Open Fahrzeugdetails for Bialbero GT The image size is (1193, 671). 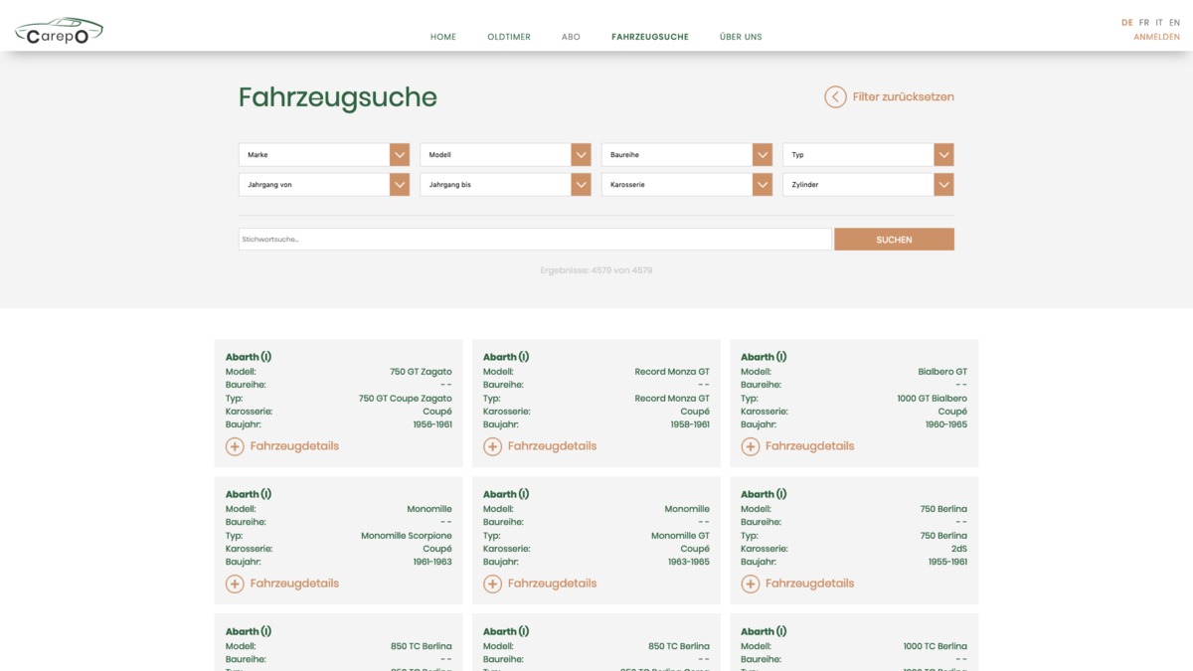pyautogui.click(x=809, y=446)
